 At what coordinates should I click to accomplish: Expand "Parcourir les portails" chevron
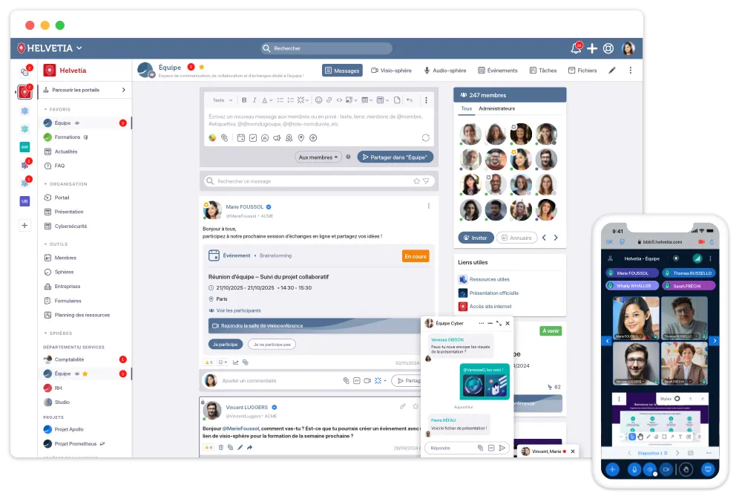(123, 90)
